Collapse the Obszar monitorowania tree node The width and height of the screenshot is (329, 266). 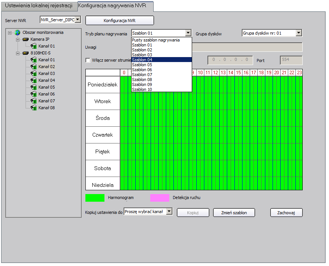click(x=10, y=33)
